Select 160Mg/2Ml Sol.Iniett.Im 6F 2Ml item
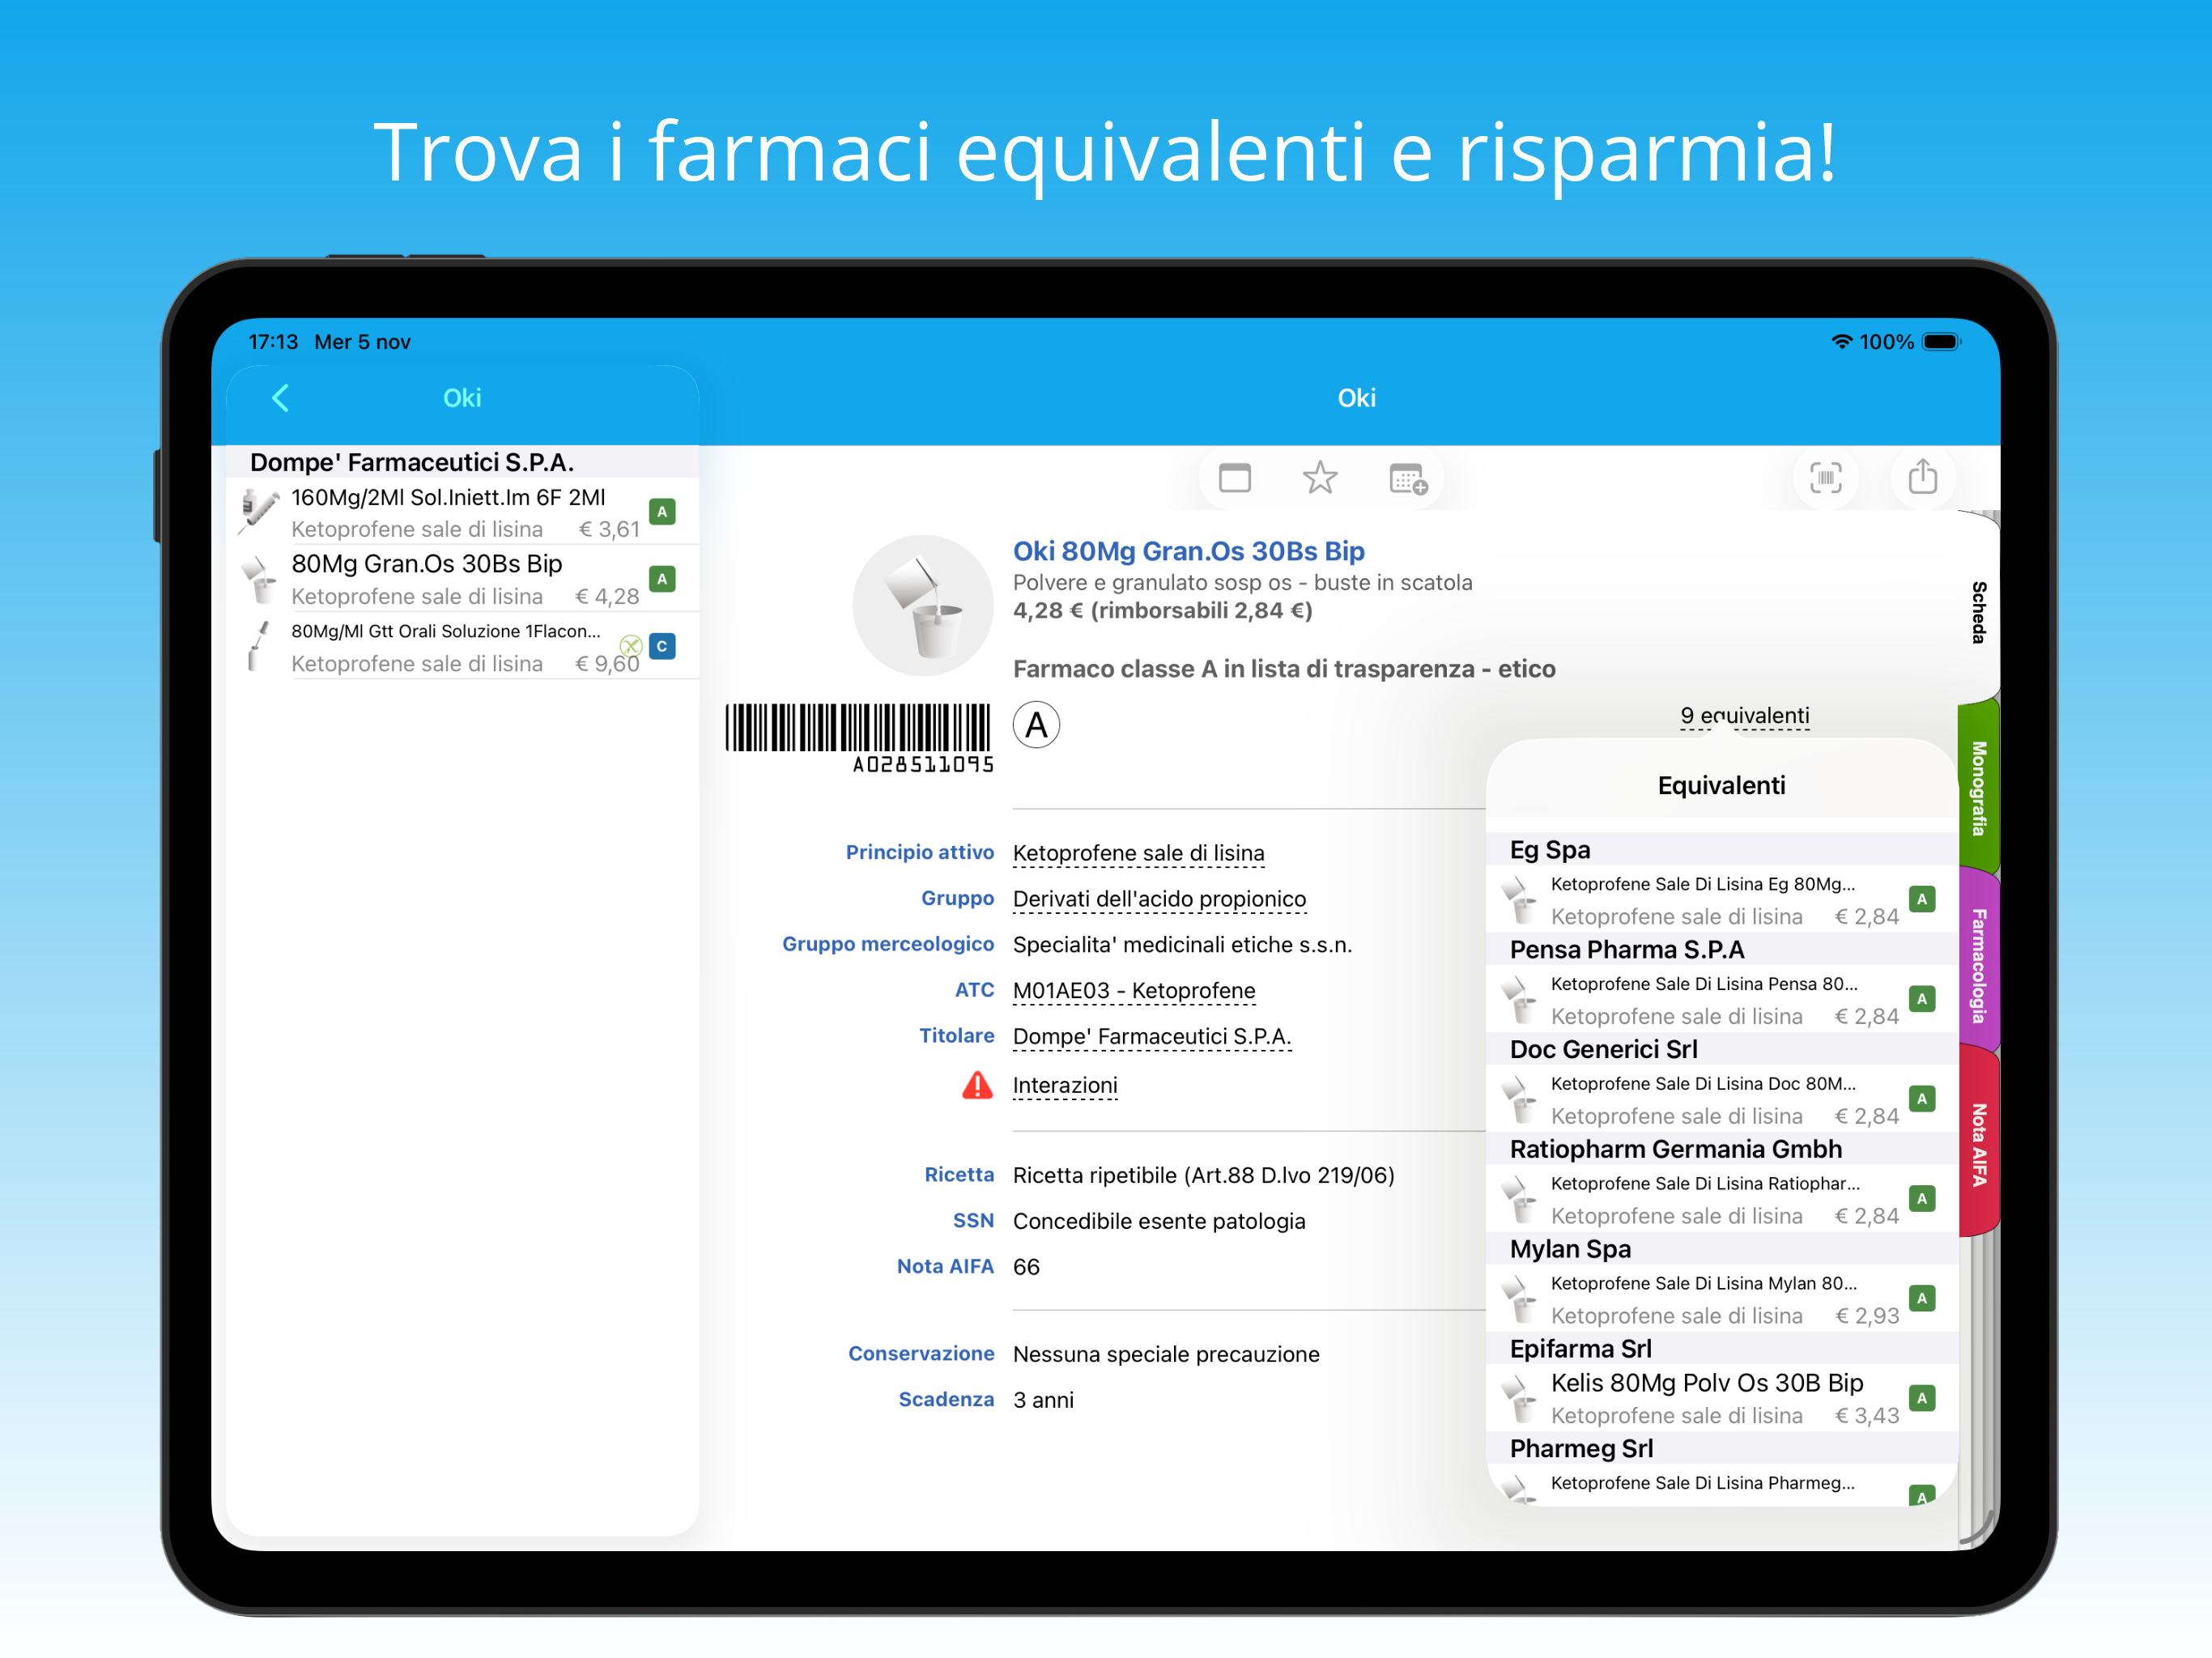This screenshot has height=1658, width=2212. [463, 512]
